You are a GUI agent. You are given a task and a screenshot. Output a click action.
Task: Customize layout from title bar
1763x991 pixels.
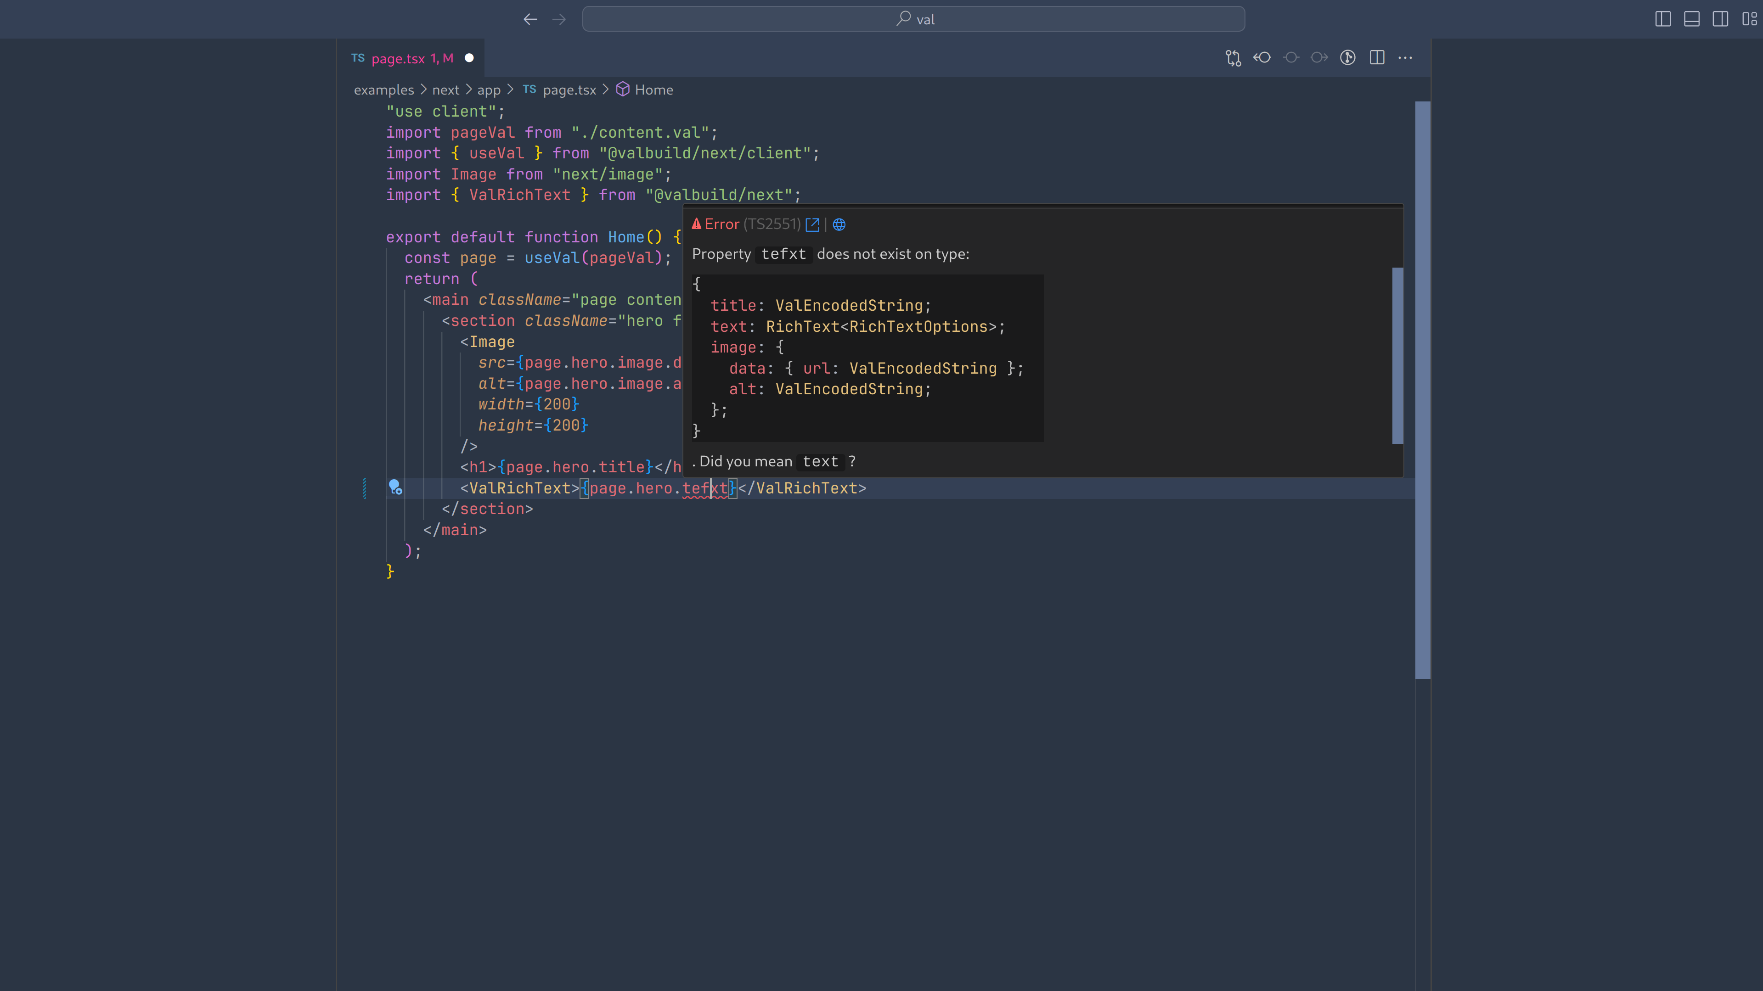click(1749, 19)
